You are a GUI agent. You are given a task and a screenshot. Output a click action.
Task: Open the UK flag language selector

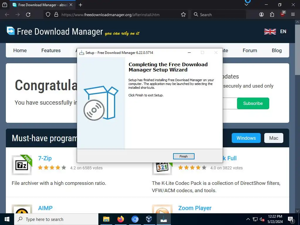tap(270, 32)
